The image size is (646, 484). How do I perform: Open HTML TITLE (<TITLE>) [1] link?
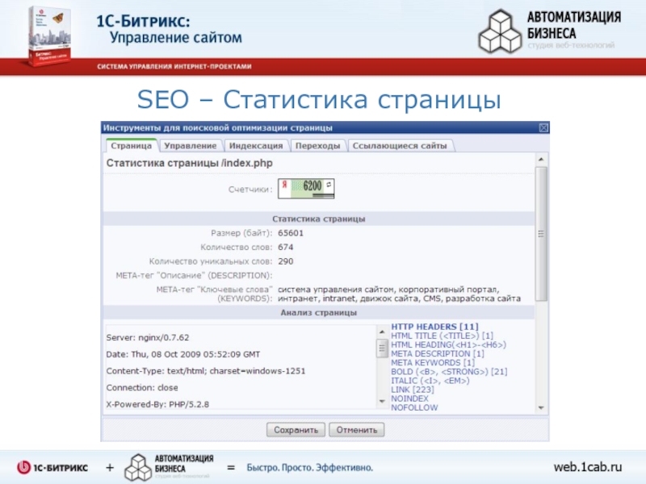(x=442, y=336)
